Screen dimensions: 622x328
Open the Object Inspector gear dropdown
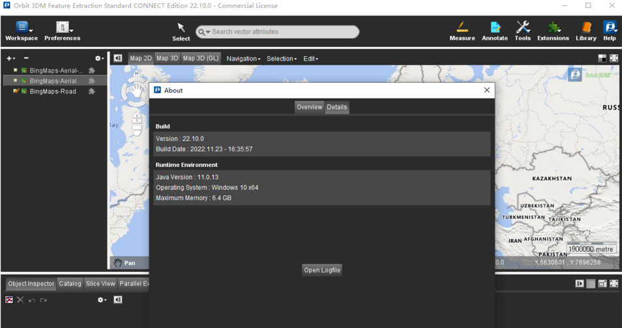pyautogui.click(x=102, y=300)
